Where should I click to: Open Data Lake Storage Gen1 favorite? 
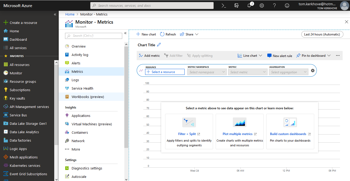pos(27,123)
